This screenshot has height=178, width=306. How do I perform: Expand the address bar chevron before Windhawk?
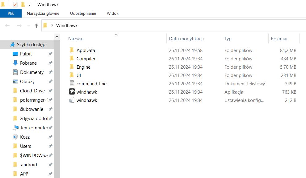click(52, 25)
